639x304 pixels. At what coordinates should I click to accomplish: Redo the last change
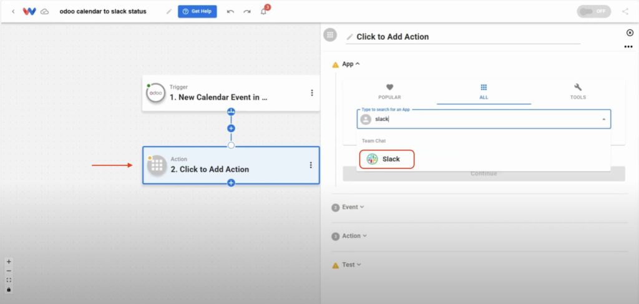(x=247, y=11)
